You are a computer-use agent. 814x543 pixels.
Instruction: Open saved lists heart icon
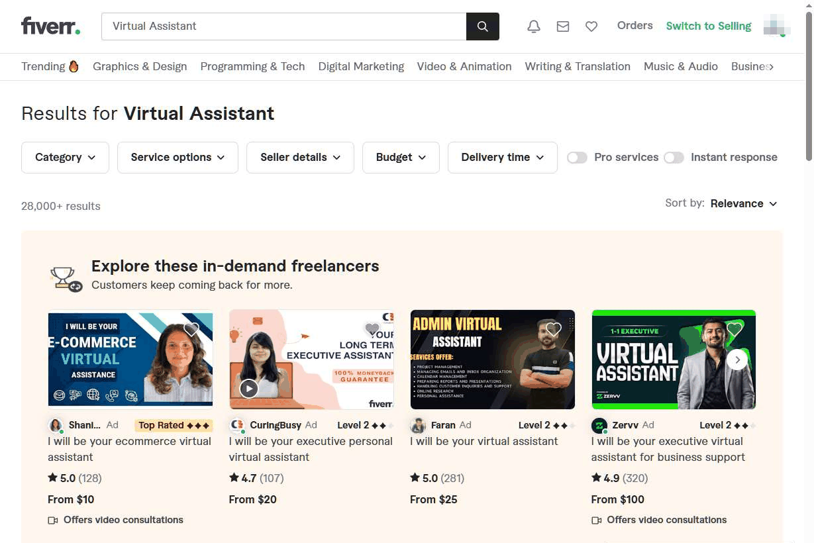pyautogui.click(x=591, y=26)
